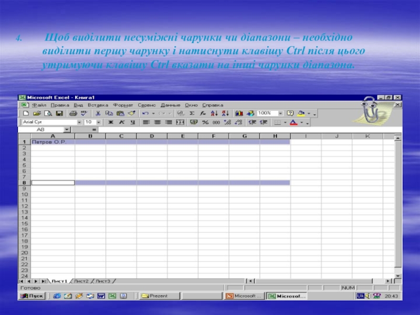Click the Cut scissors icon
Image resolution: width=420 pixels, height=315 pixels.
tap(98, 113)
